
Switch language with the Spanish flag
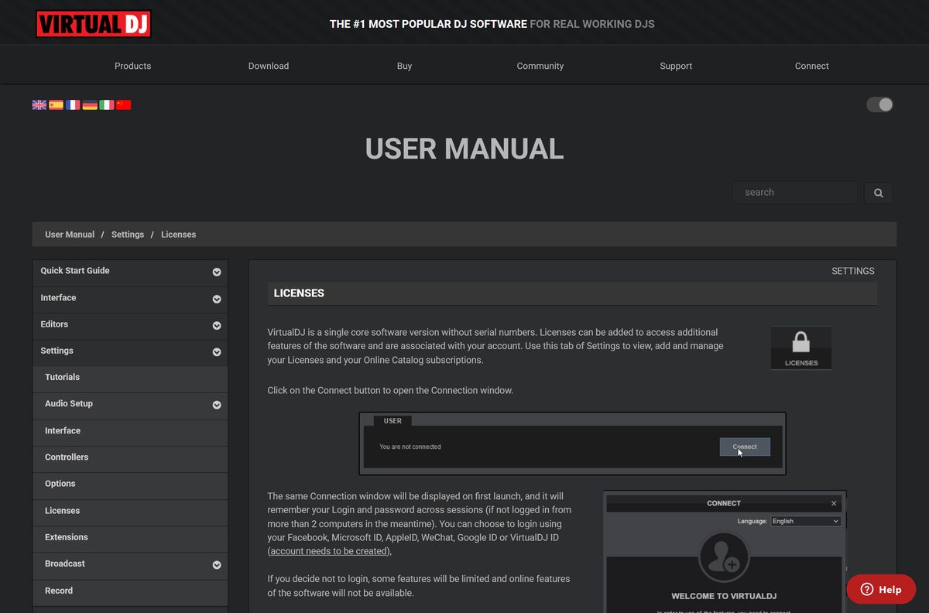pyautogui.click(x=56, y=104)
